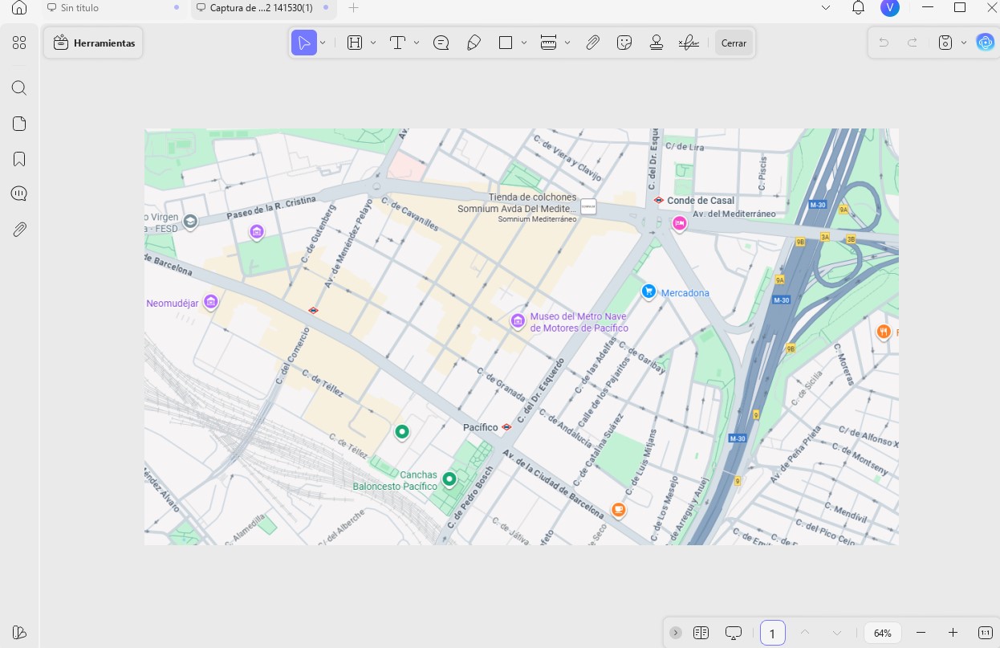Open the AI assistant icon at top right
Image resolution: width=1000 pixels, height=648 pixels.
[x=985, y=43]
